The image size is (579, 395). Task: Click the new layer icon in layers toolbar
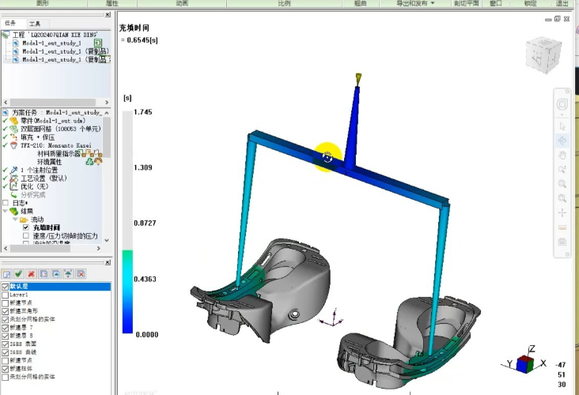7,273
